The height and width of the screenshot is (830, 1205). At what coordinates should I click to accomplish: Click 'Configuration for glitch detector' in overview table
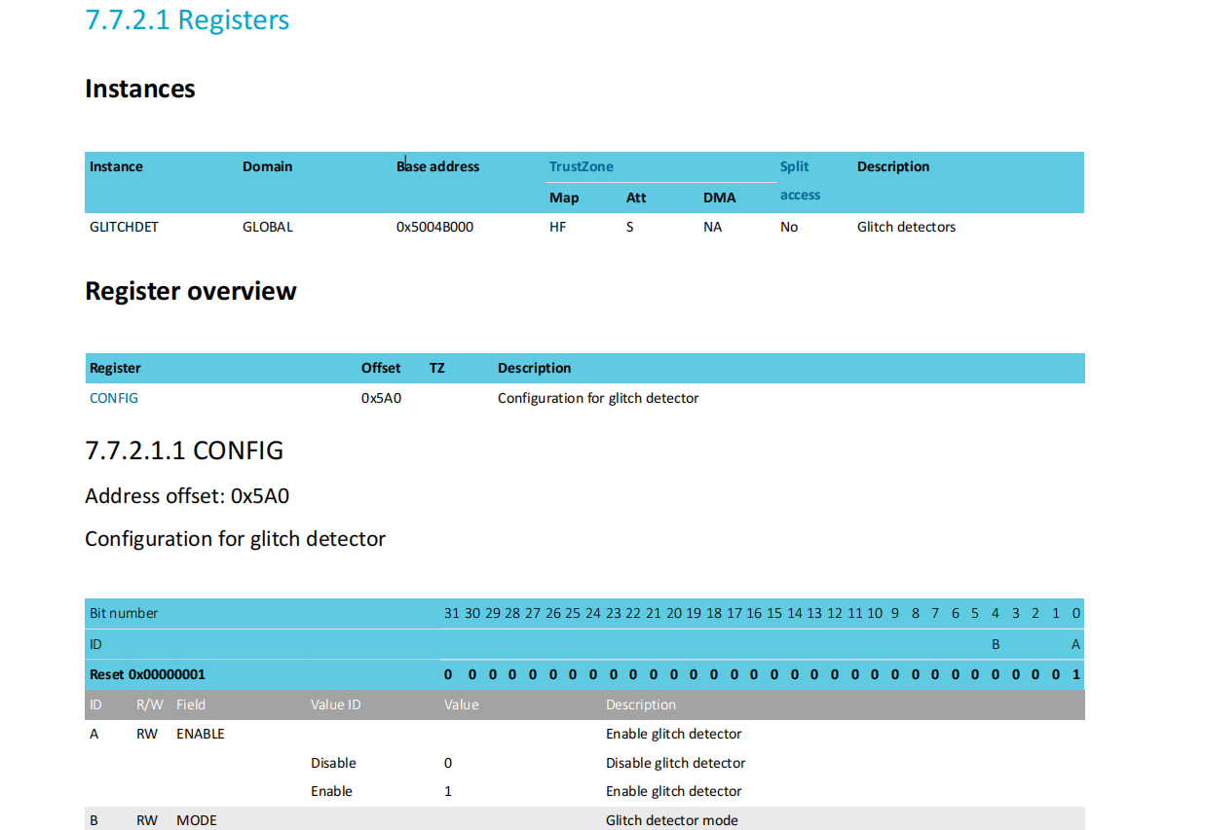pyautogui.click(x=598, y=398)
